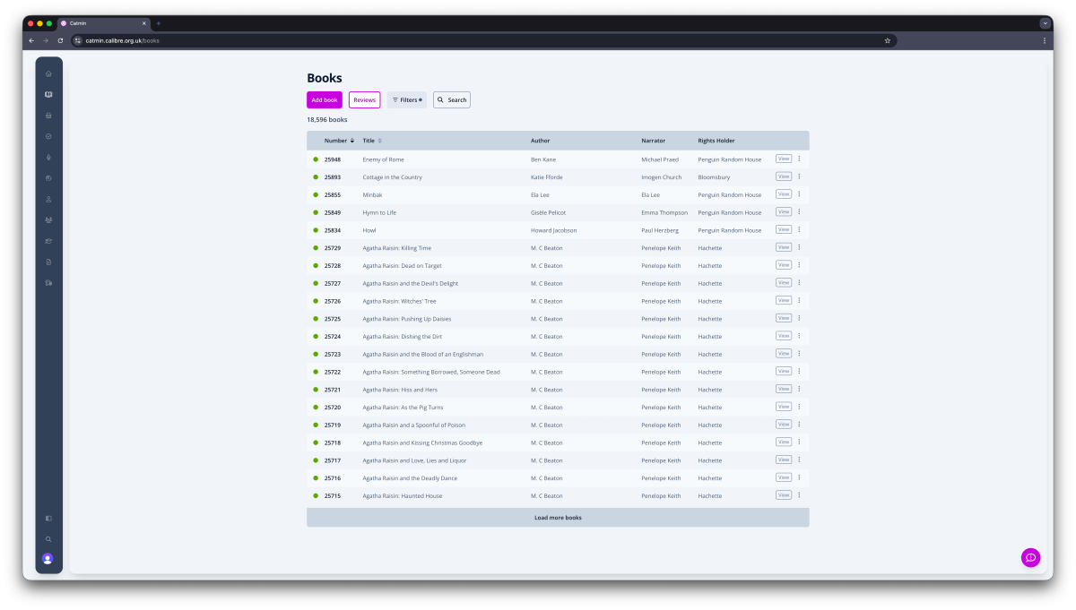Click View for Agatha Raisin: Dead on Target
The image size is (1076, 610).
[x=784, y=265]
